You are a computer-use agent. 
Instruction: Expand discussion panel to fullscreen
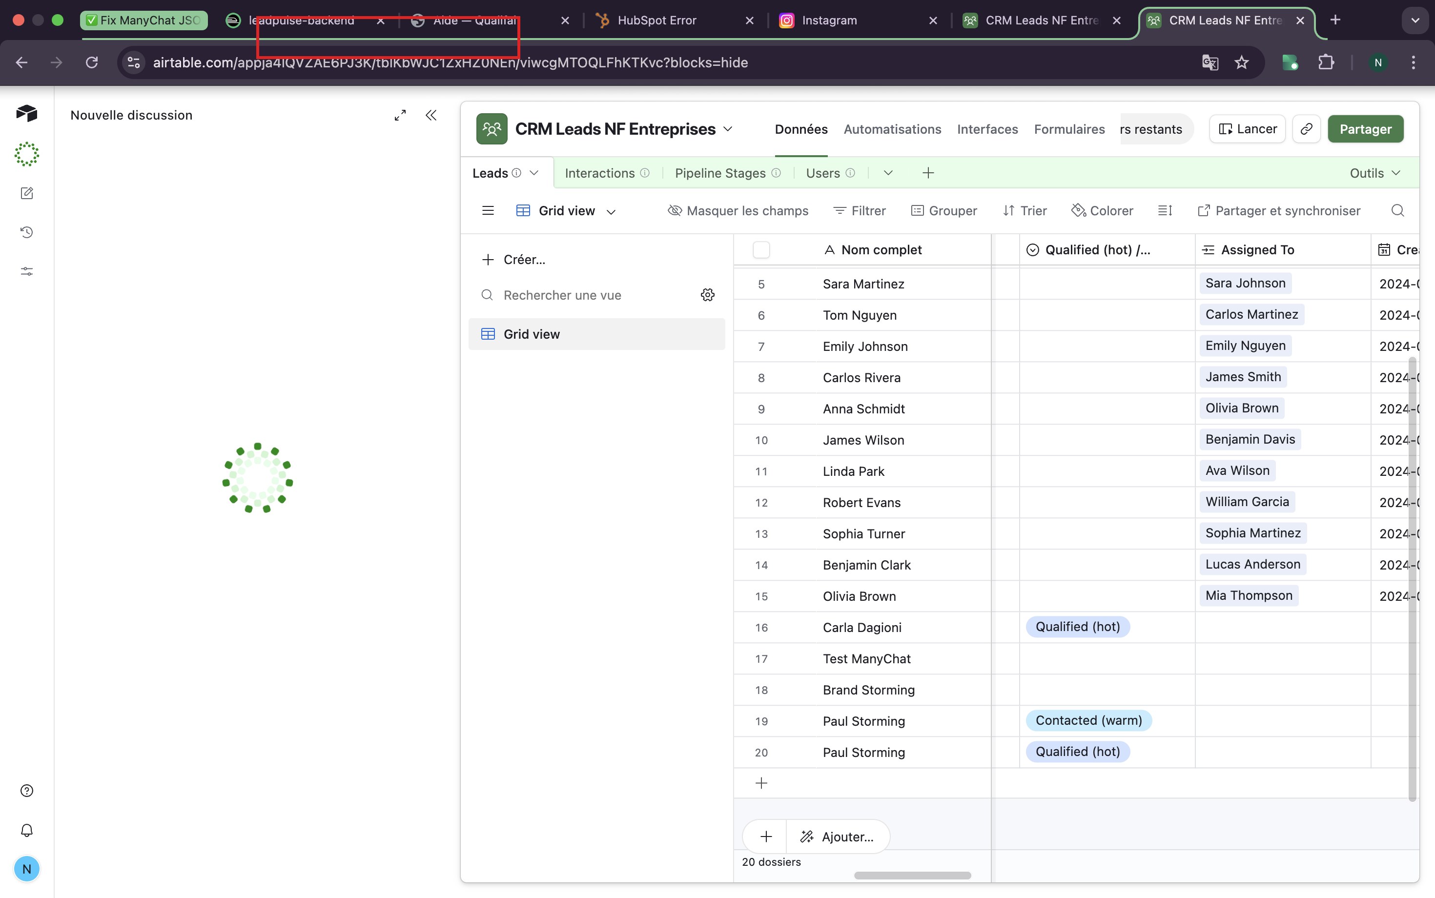tap(400, 115)
